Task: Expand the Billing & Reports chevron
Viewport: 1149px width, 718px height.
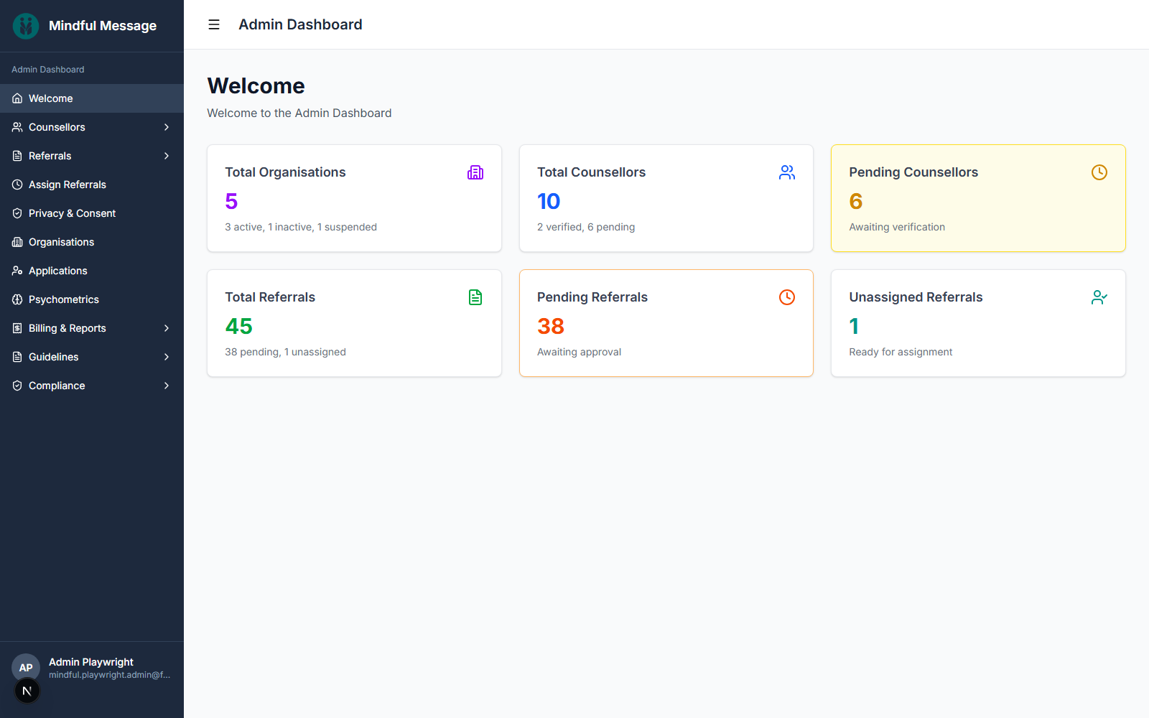Action: pyautogui.click(x=167, y=328)
